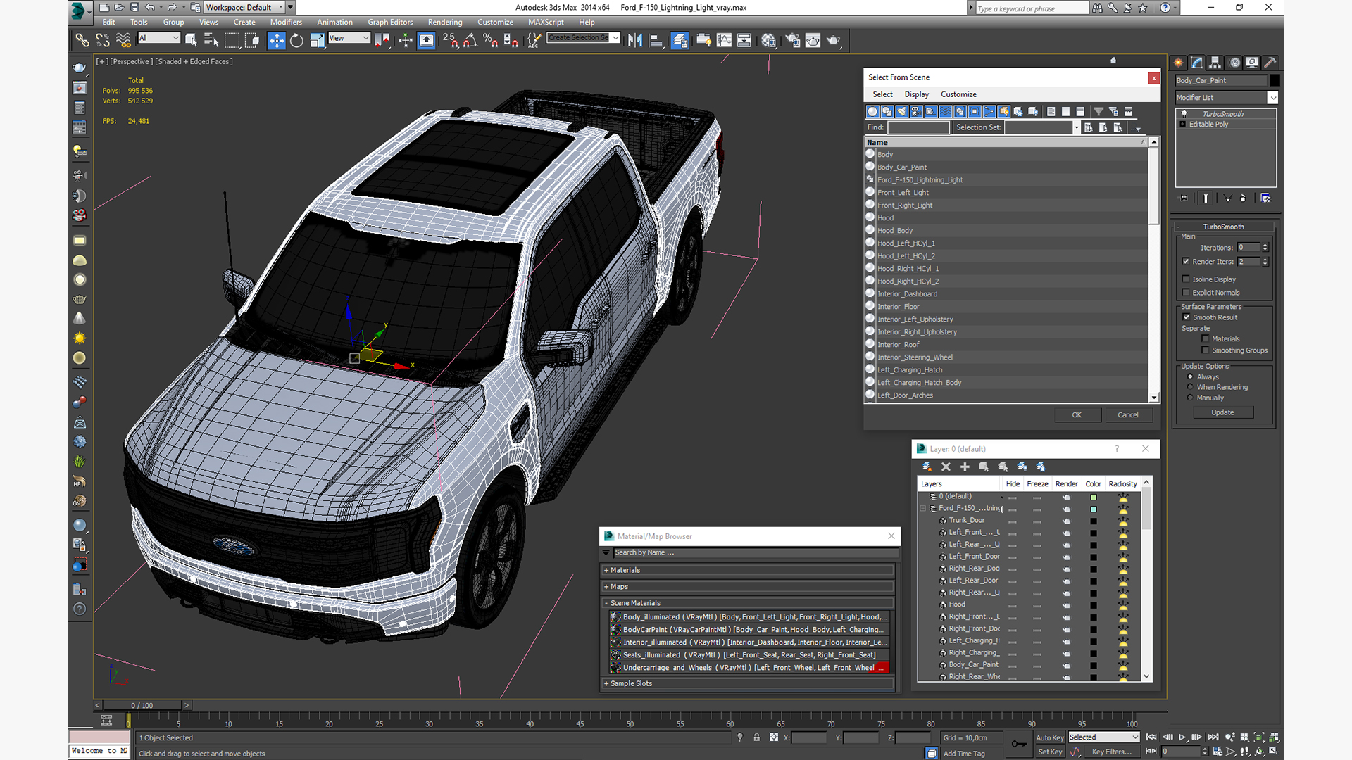Open the Modifiers menu
The width and height of the screenshot is (1352, 760).
[286, 22]
